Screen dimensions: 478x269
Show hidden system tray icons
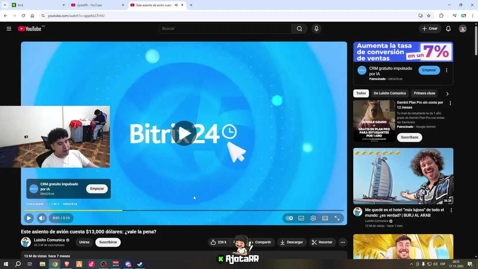(411, 264)
